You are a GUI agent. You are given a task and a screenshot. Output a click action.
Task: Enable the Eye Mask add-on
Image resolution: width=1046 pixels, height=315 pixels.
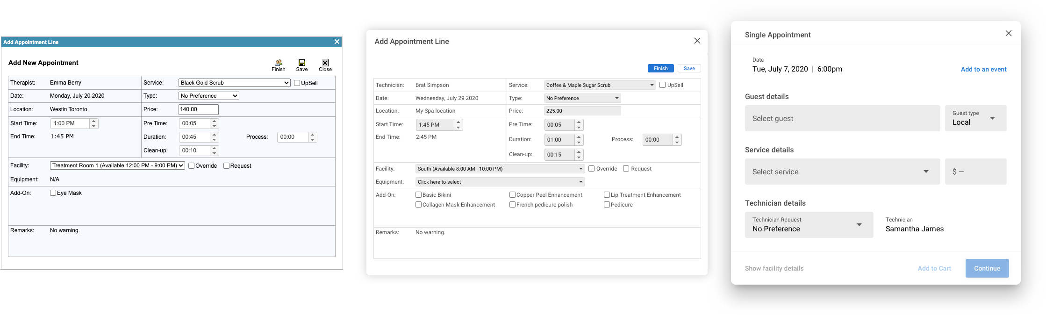coord(53,193)
